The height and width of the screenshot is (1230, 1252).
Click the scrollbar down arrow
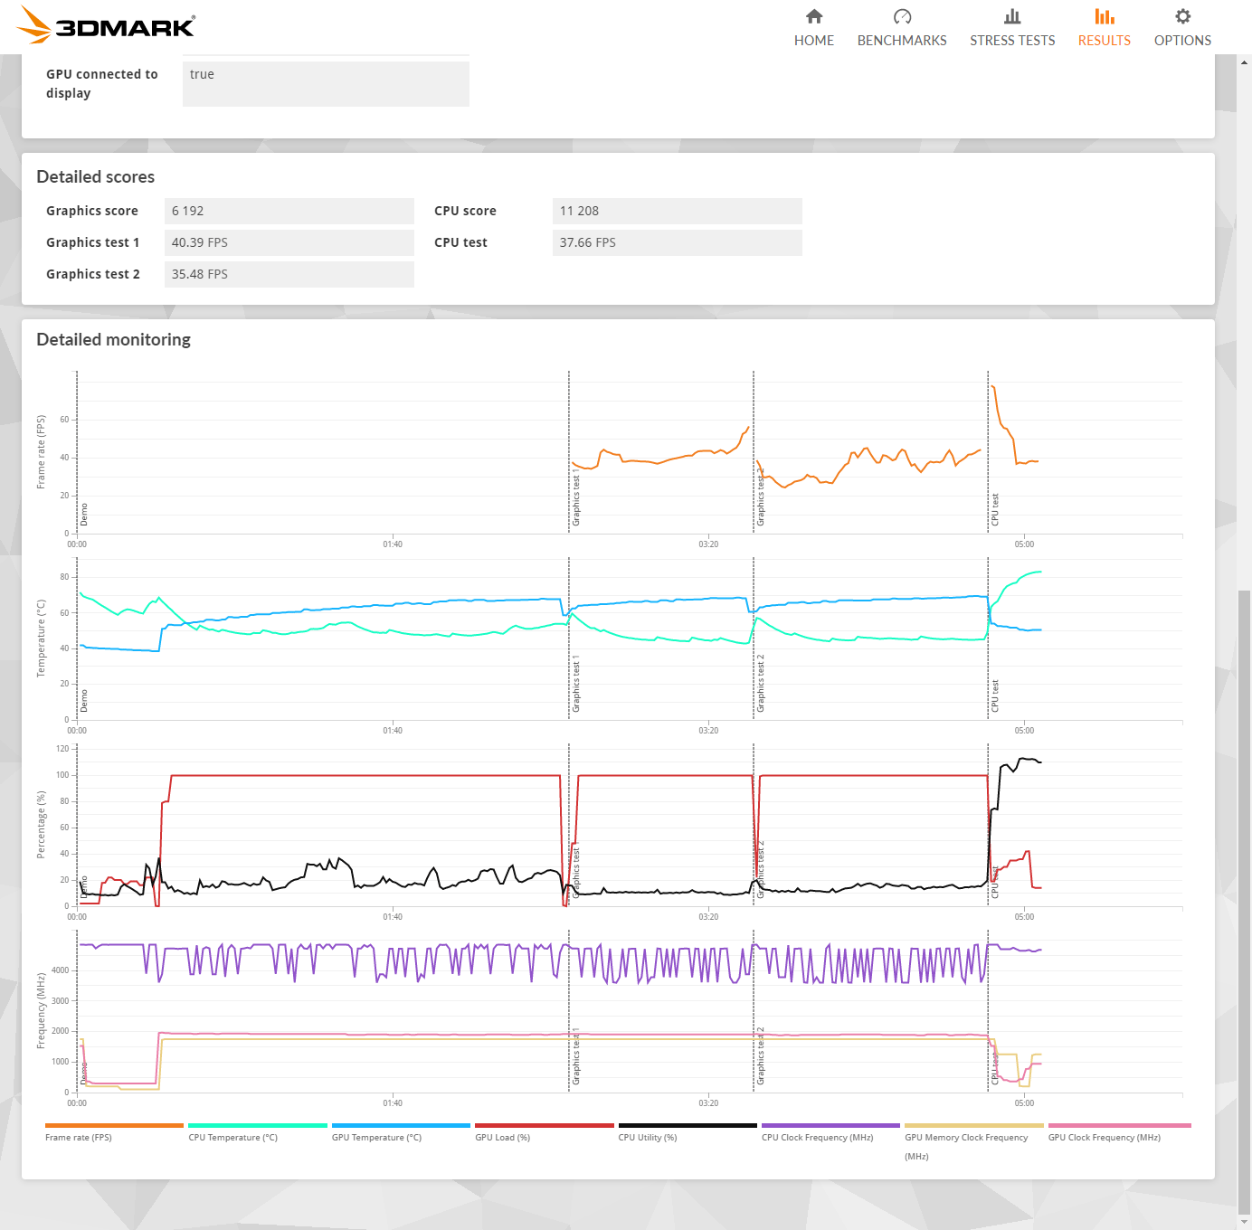click(1245, 1222)
